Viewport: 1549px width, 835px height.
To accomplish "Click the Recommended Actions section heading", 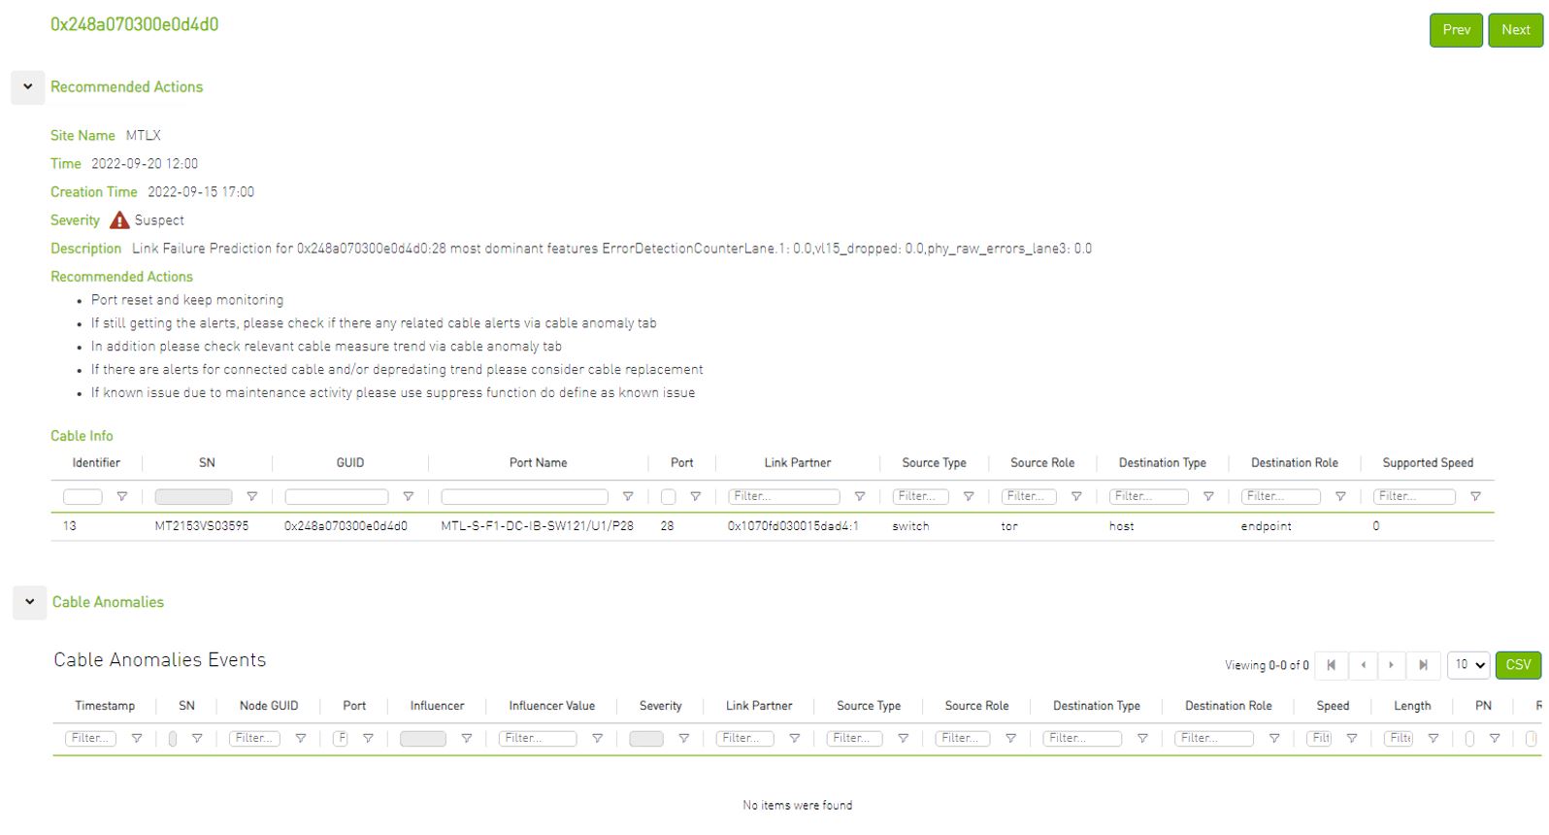I will [x=126, y=87].
